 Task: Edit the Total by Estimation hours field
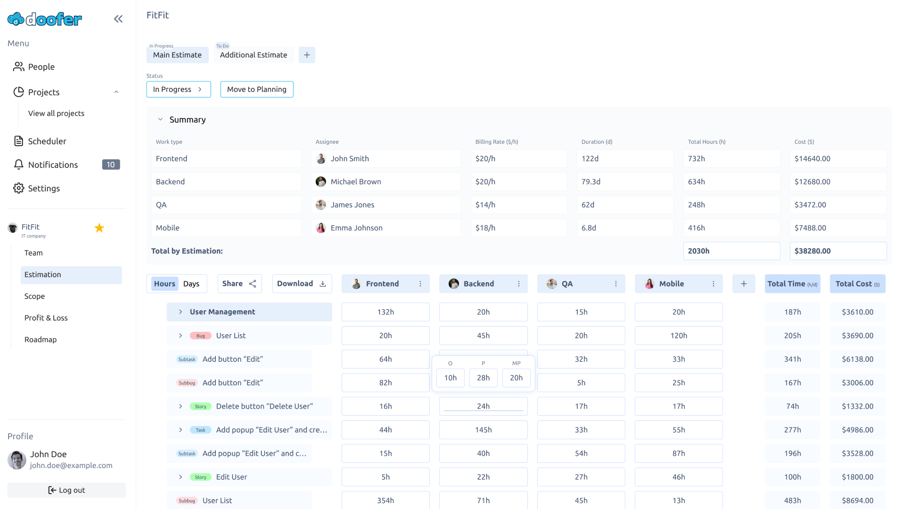tap(732, 251)
